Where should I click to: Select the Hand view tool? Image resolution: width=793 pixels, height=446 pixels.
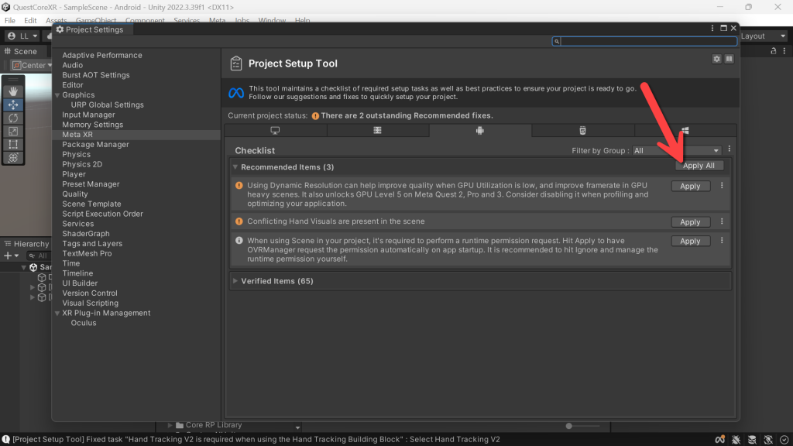(13, 91)
